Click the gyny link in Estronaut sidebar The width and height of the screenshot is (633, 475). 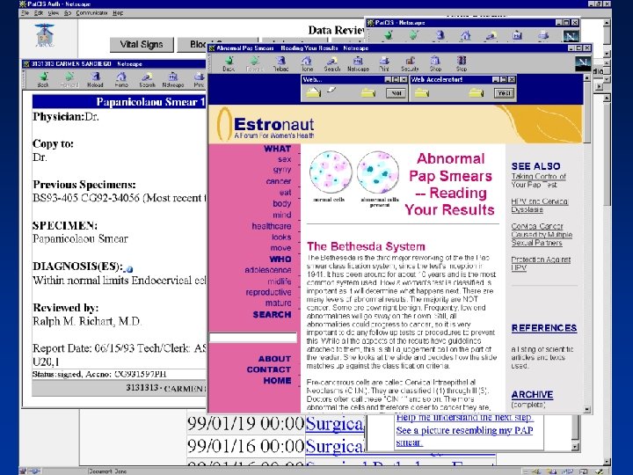[x=282, y=170]
